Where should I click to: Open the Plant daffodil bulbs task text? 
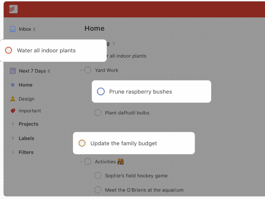tap(127, 113)
